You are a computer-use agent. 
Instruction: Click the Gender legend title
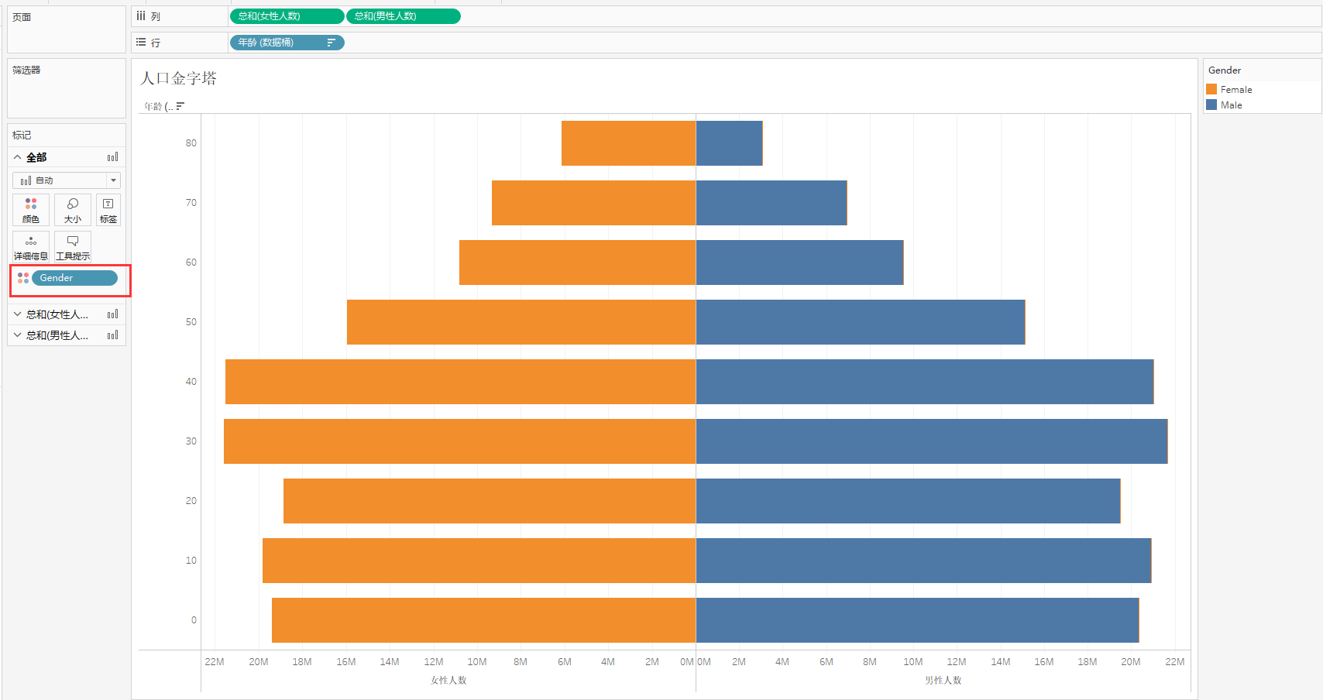coord(1225,70)
